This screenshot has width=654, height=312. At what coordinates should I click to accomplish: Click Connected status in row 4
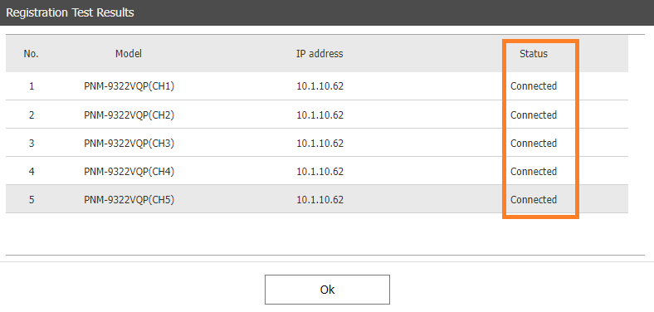pos(534,172)
